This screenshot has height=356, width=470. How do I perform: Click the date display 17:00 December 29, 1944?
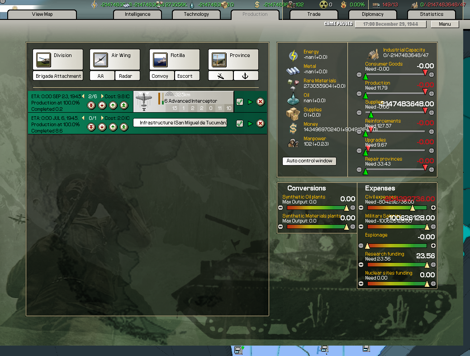tap(390, 24)
